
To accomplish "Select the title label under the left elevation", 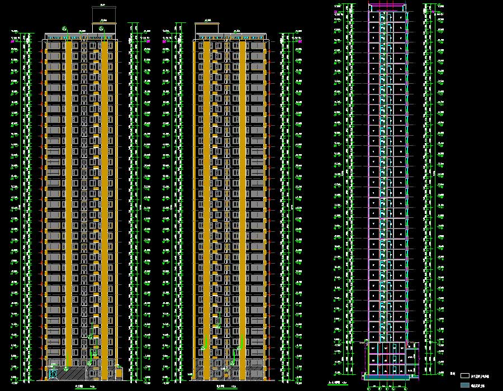I will pos(86,387).
